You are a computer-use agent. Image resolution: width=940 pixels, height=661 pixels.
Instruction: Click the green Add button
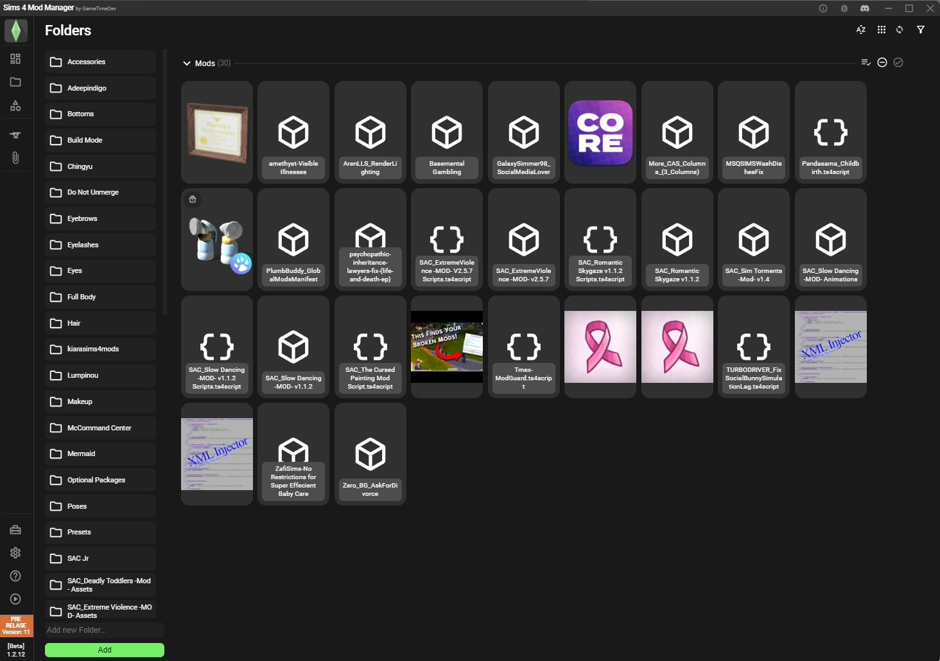(x=105, y=650)
